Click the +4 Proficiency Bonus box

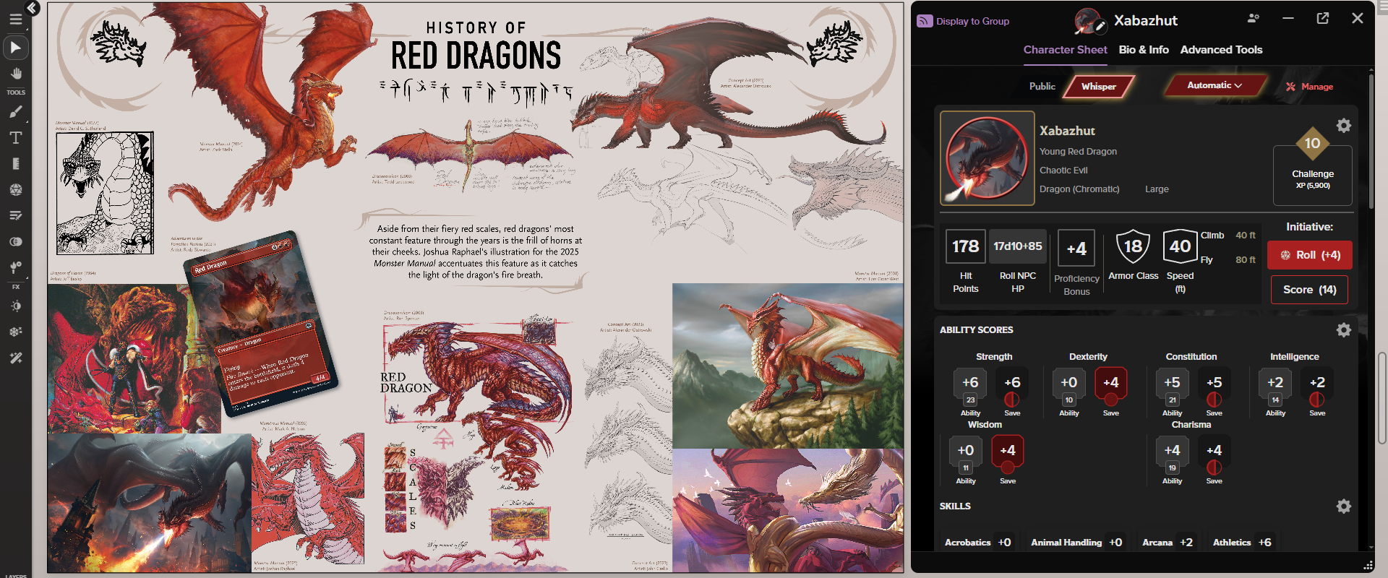tap(1076, 249)
